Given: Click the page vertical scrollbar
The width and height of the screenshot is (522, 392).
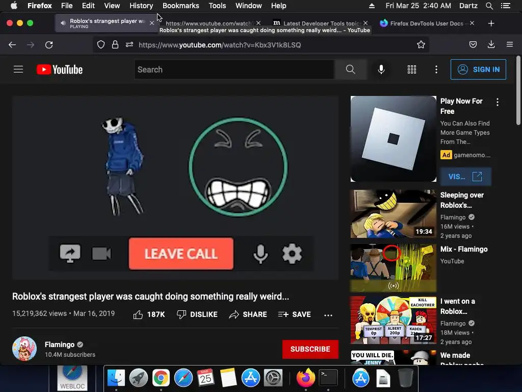Looking at the screenshot, I should pyautogui.click(x=518, y=91).
